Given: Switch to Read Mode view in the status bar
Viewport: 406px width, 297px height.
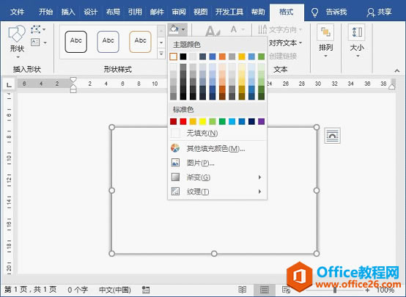Looking at the screenshot, I should [x=243, y=289].
